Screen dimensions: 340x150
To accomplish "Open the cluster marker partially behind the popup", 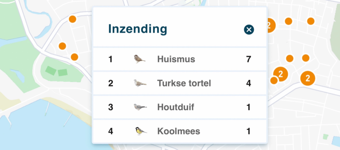I will (271, 25).
